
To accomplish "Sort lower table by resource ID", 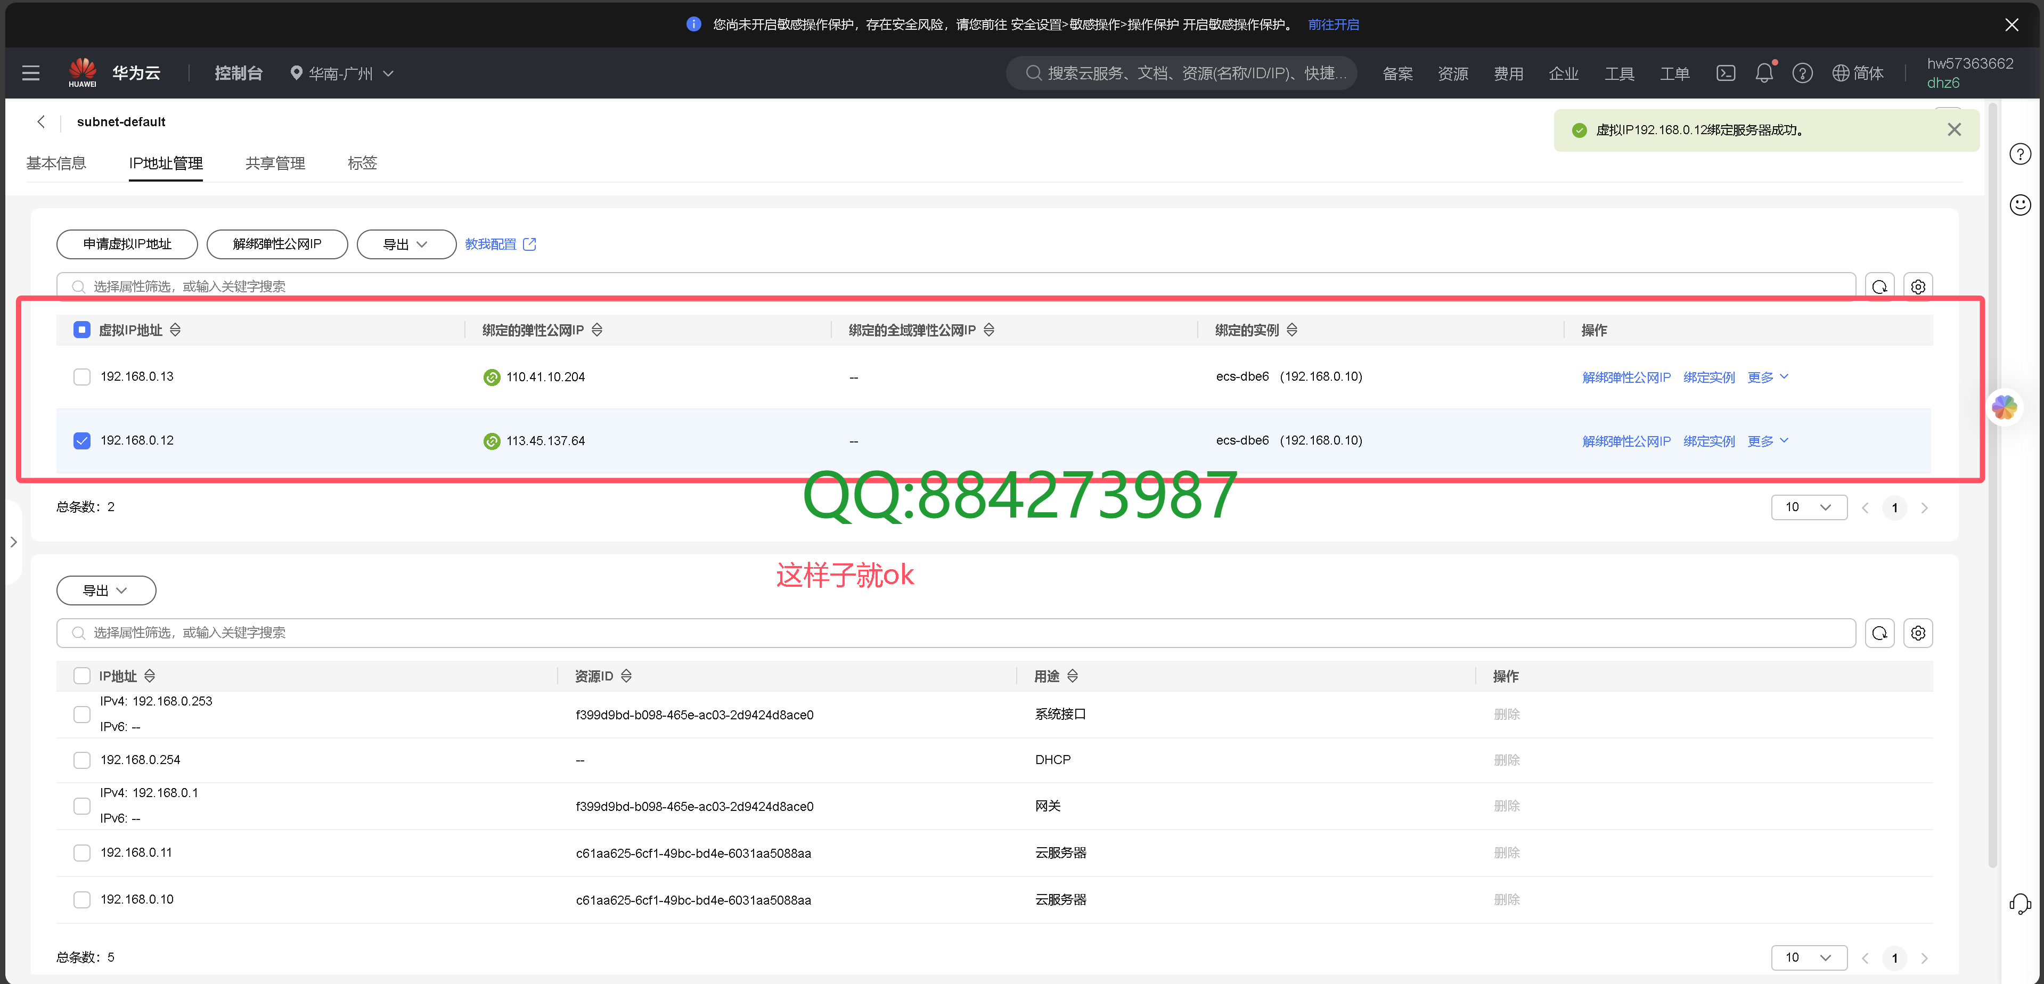I will [626, 675].
